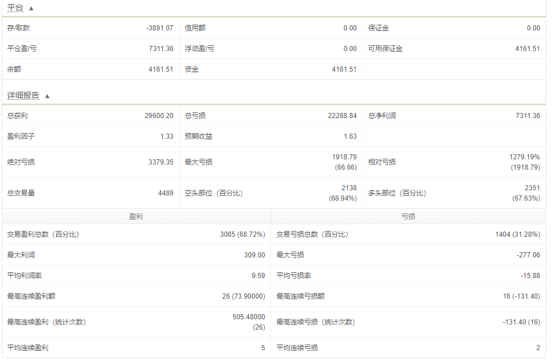
Task: Click the 可用保证金 value 4161.51
Action: click(x=528, y=49)
